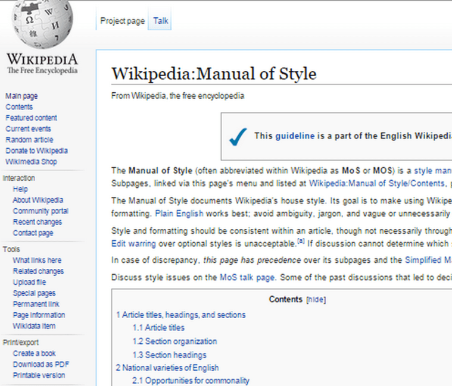The width and height of the screenshot is (452, 386).
Task: Open the guideline link in notice box
Action: (294, 136)
